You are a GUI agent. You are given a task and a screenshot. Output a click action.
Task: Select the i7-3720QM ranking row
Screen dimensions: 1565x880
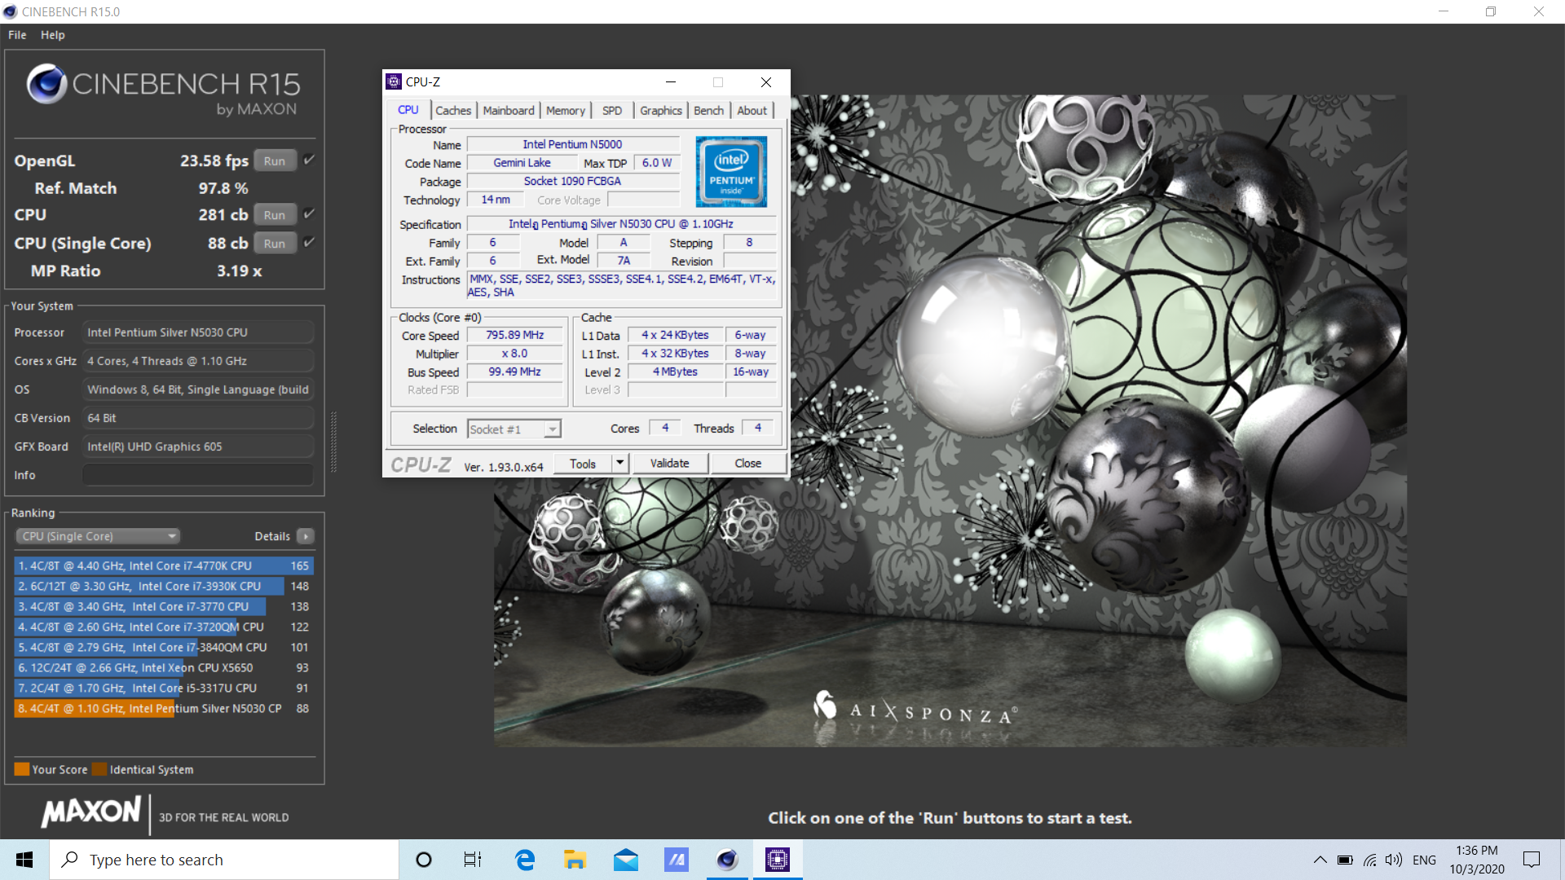pyautogui.click(x=164, y=627)
